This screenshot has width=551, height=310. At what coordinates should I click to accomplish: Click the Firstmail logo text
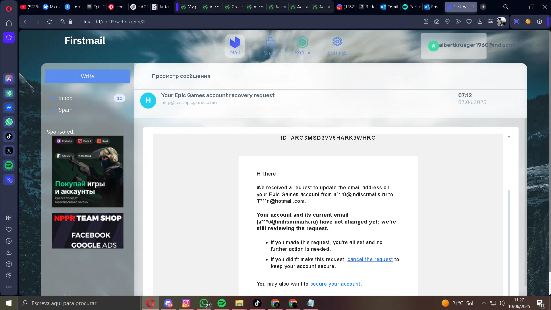85,41
